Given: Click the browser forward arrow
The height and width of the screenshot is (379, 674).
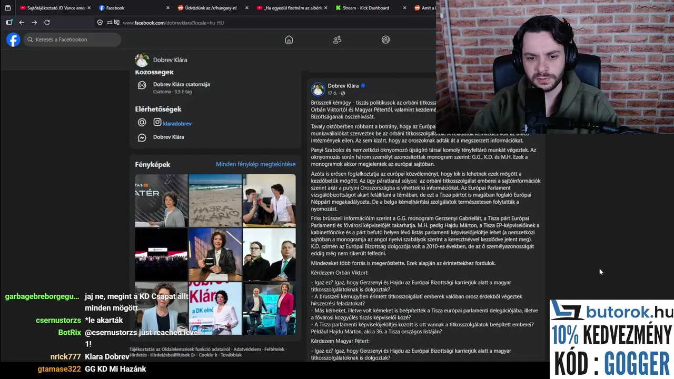Looking at the screenshot, I should pyautogui.click(x=34, y=23).
